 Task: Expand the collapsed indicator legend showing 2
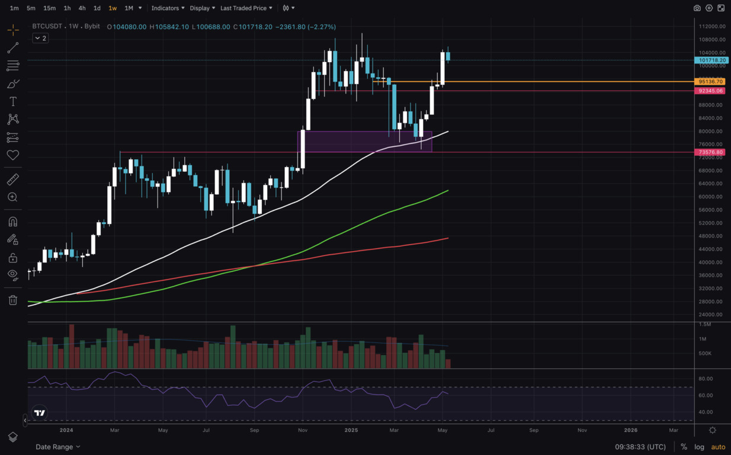[x=40, y=38]
